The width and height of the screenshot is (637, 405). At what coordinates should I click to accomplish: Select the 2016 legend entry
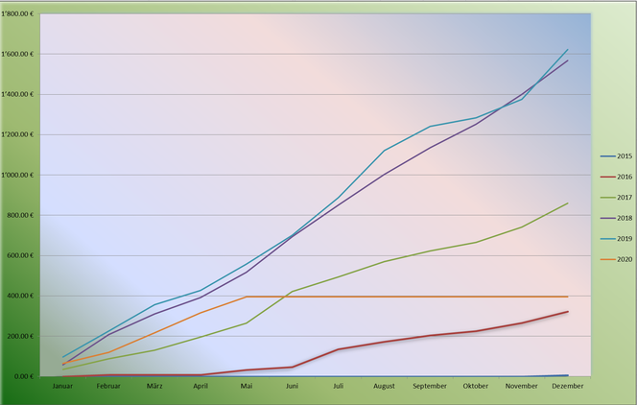pyautogui.click(x=616, y=177)
